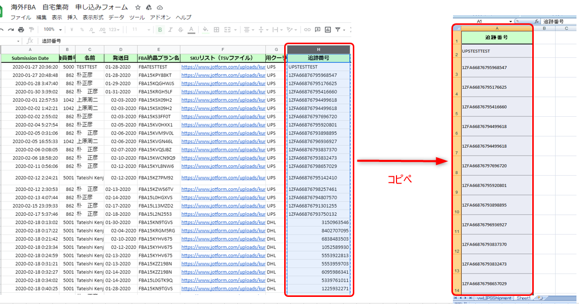Select column H header in Google Sheets
579x304 pixels.
(x=318, y=50)
